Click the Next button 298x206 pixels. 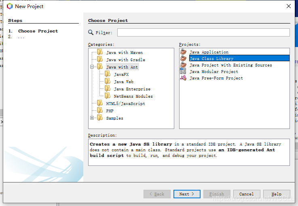pyautogui.click(x=187, y=194)
